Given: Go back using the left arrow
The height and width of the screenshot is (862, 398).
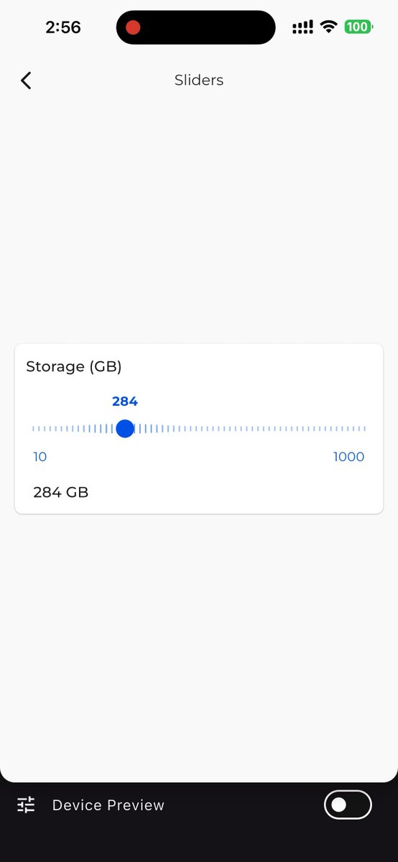Looking at the screenshot, I should click(x=26, y=80).
